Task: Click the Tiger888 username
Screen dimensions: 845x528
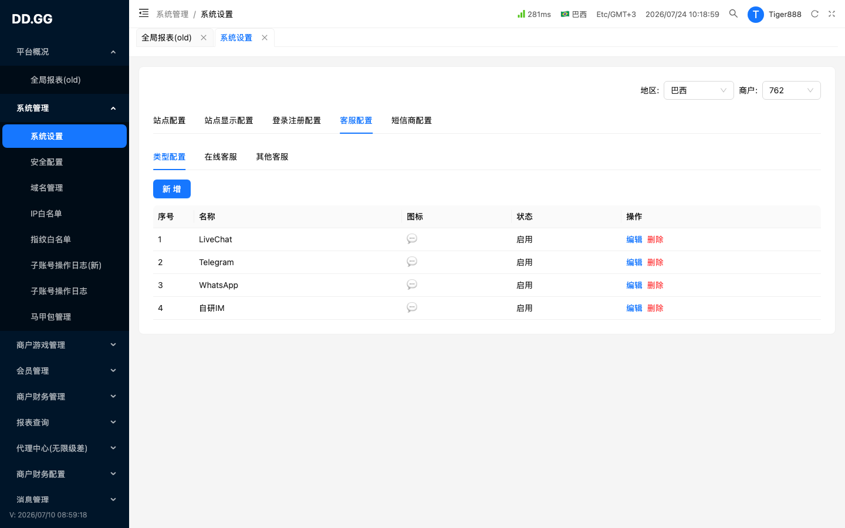Action: pyautogui.click(x=785, y=14)
